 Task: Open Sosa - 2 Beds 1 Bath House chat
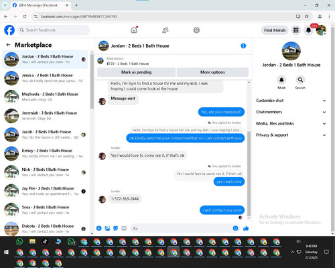(x=45, y=210)
